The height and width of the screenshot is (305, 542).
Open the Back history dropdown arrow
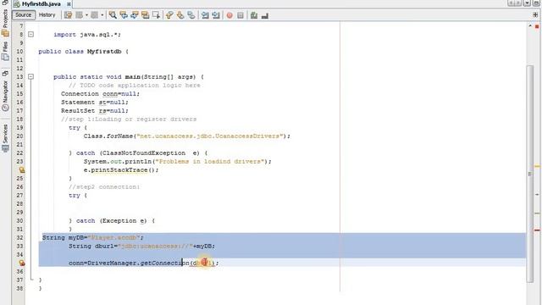pyautogui.click(x=86, y=15)
